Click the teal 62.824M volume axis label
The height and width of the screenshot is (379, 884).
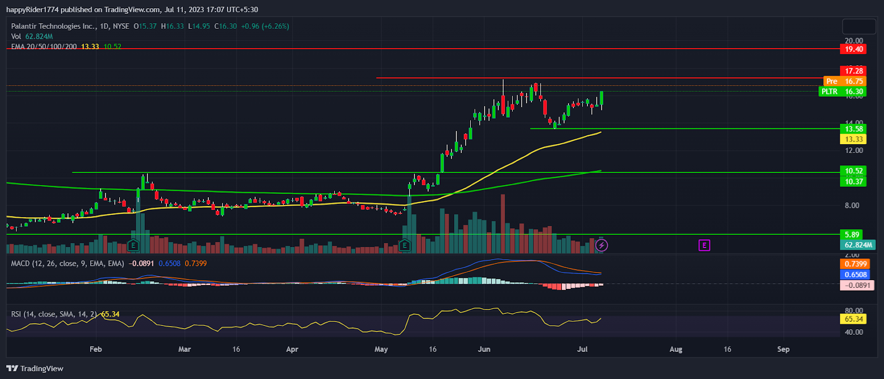(x=857, y=245)
